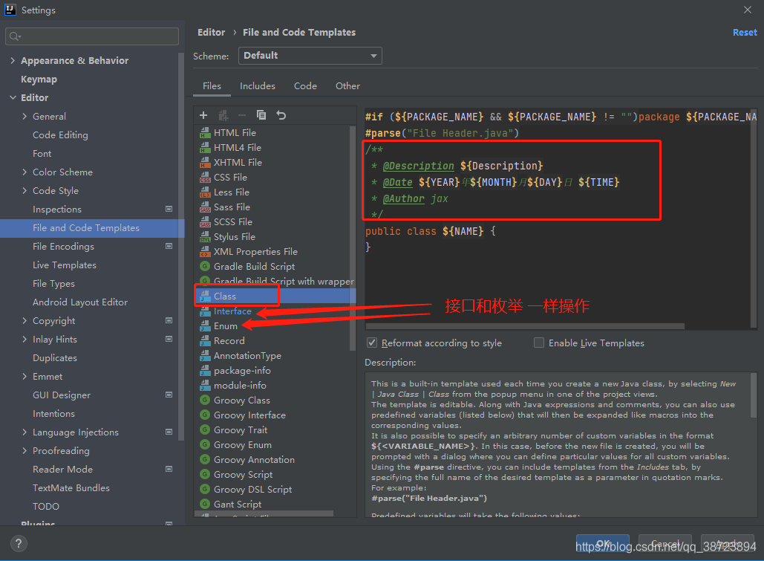764x561 pixels.
Task: Switch to the Includes tab
Action: [257, 86]
